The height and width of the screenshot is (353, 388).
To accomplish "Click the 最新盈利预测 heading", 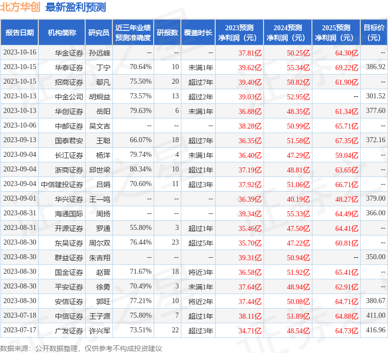I will (x=76, y=7).
